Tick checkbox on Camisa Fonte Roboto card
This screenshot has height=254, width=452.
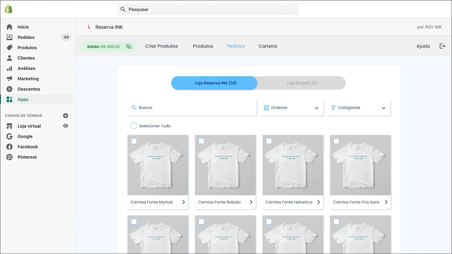coord(201,141)
